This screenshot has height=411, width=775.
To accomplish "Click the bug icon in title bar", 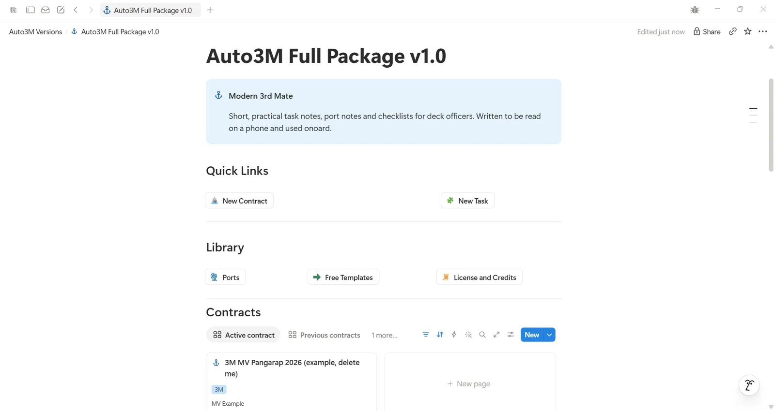I will [695, 10].
